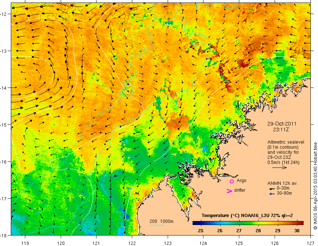
Task: Click the latitude axis label -14
Action: pos(4,88)
